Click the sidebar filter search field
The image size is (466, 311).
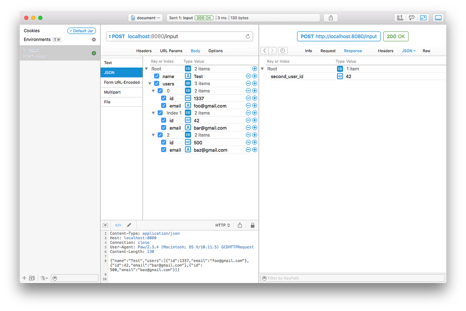point(75,278)
